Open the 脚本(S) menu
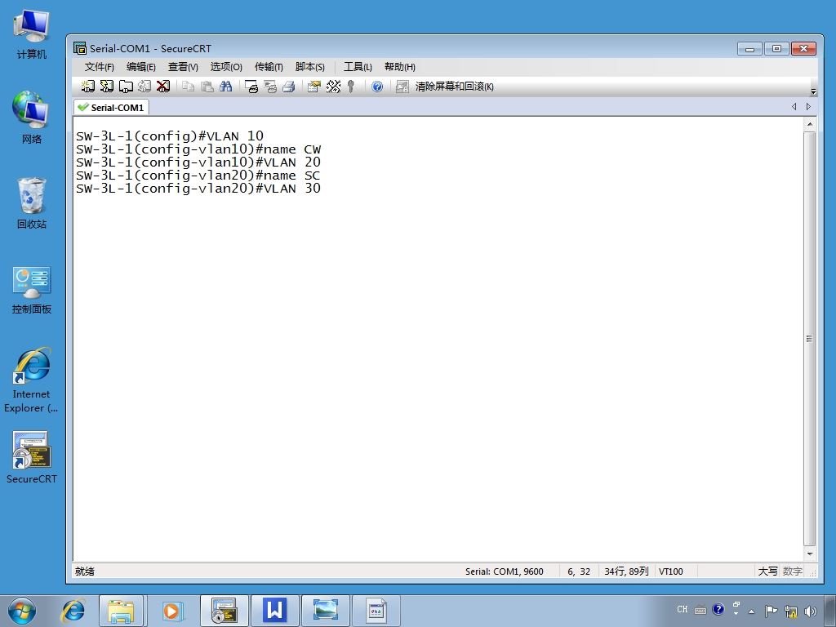 (309, 67)
